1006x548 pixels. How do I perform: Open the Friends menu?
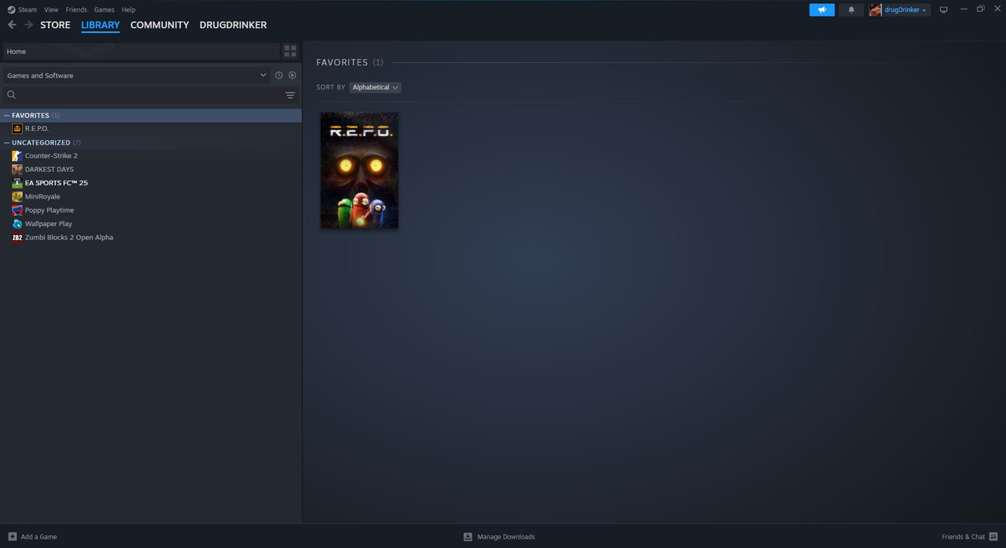(76, 9)
